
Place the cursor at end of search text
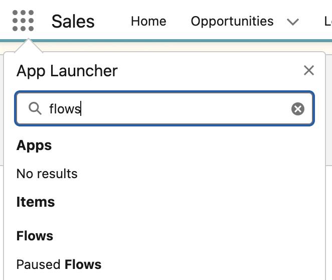pos(81,109)
